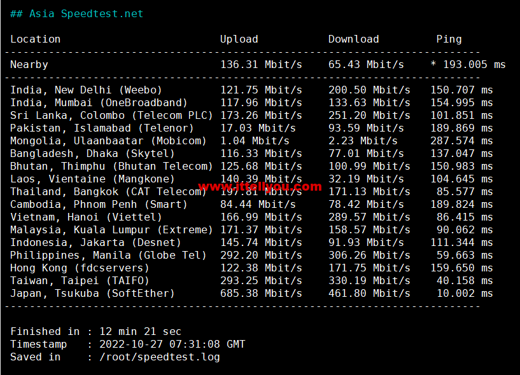Select 'Malaysia, Kuala Lumpur (Extreme)' text
520x375 pixels.
coord(111,230)
